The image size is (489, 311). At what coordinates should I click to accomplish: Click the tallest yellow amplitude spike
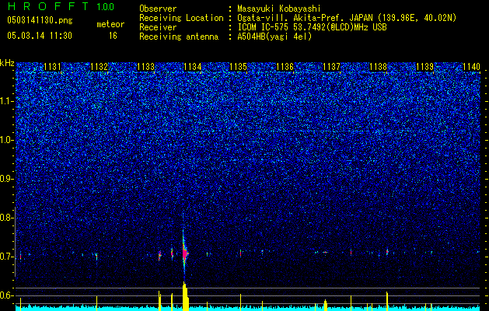185,296
